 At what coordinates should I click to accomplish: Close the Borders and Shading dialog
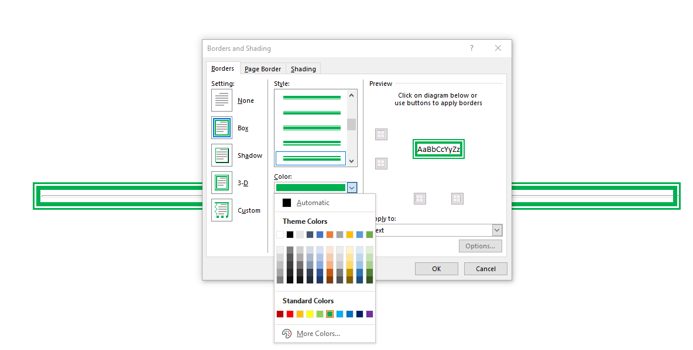click(498, 48)
